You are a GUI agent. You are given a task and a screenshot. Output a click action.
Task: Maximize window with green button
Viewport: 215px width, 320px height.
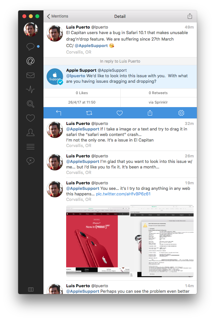(37, 16)
